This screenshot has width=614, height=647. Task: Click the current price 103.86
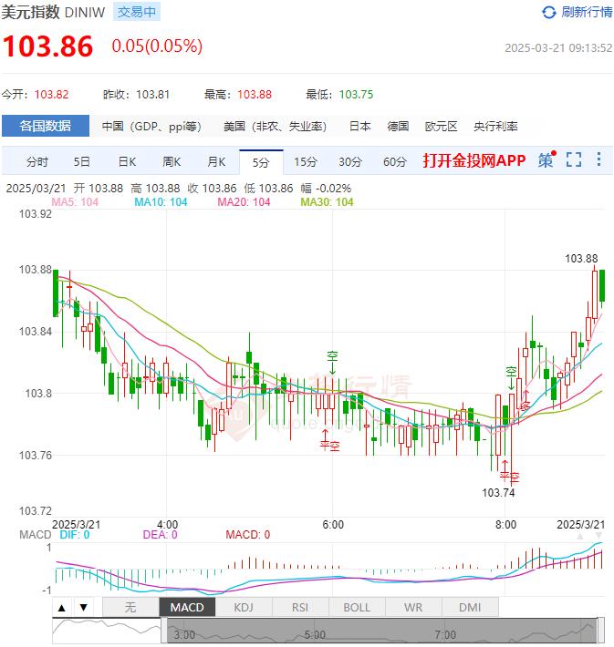(48, 46)
